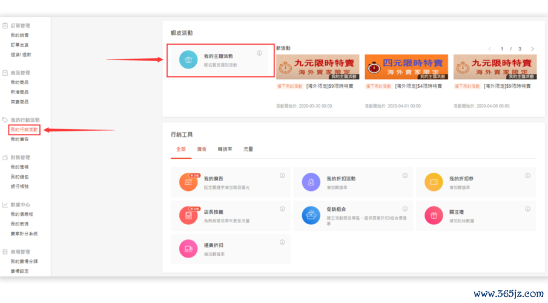Click the 財務管理 wallet icon in sidebar
548x303 pixels.
5,158
